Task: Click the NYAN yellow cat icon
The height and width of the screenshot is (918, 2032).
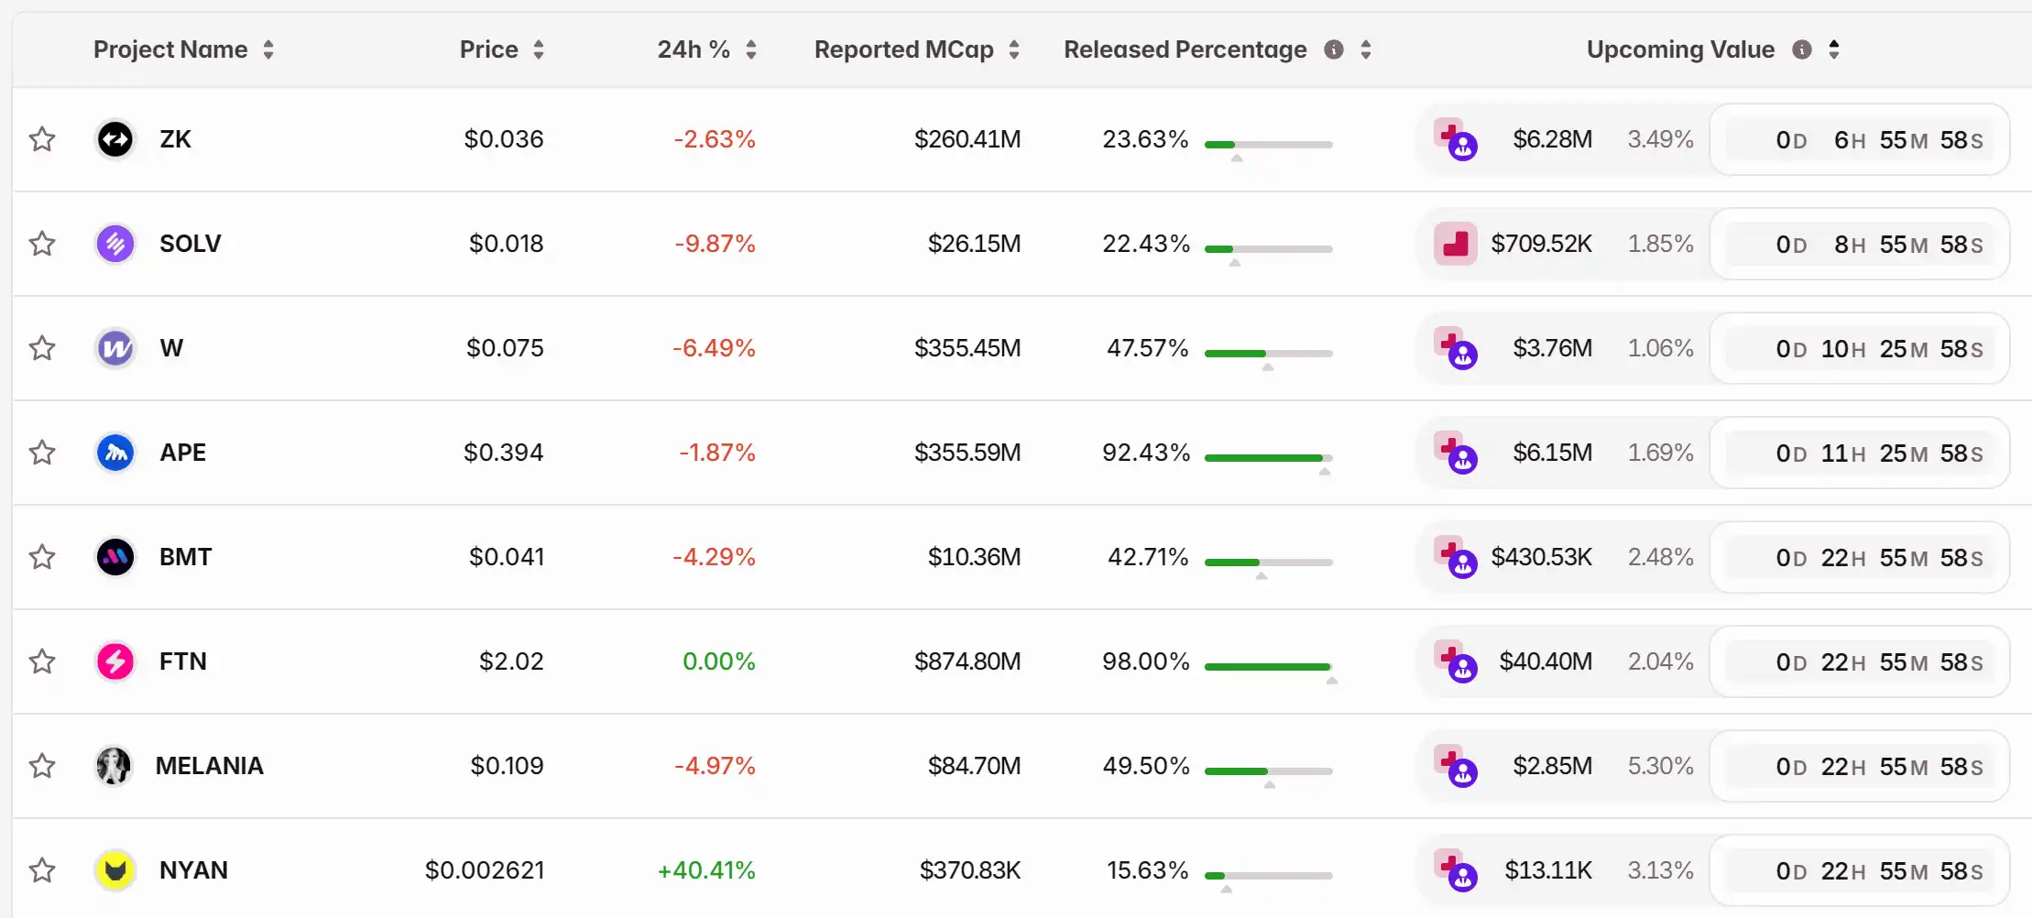Action: (x=115, y=870)
